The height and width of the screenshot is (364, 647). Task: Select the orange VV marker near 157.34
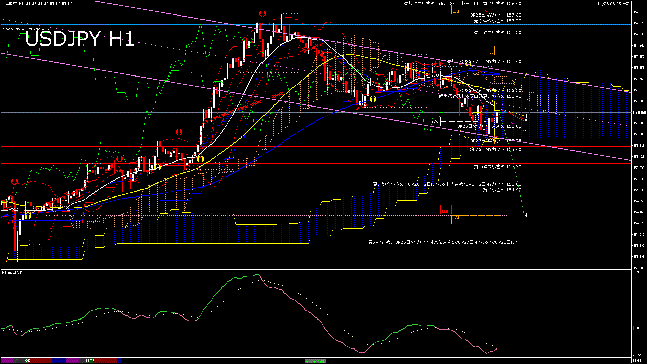pyautogui.click(x=491, y=51)
